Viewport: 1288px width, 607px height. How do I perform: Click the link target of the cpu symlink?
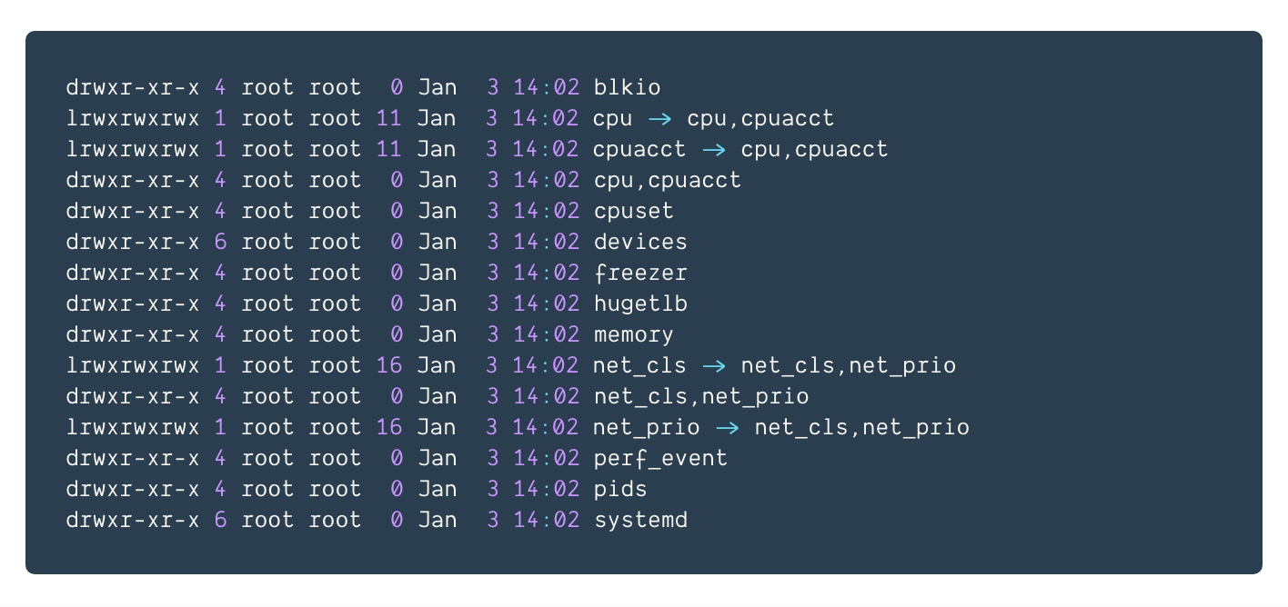(760, 119)
